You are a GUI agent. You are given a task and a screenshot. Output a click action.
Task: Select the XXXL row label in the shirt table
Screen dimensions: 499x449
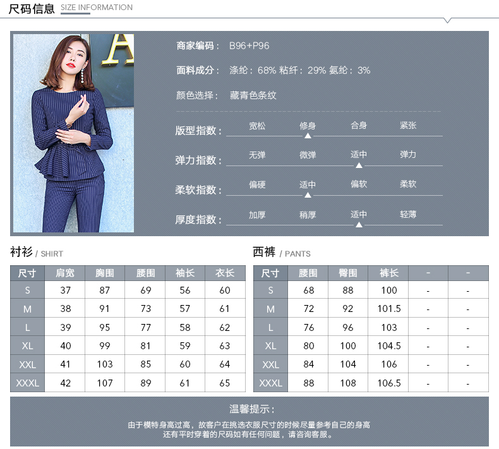coord(27,383)
